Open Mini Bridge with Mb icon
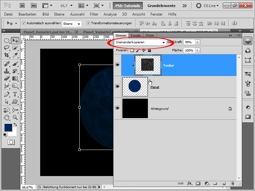The width and height of the screenshot is (255, 191). point(34,6)
